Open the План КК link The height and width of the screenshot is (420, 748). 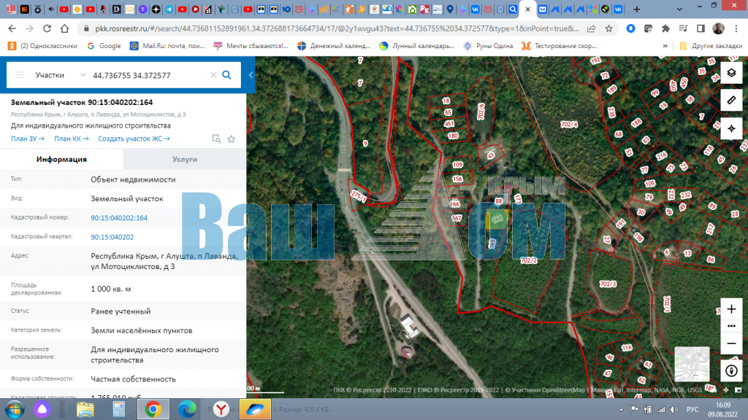pyautogui.click(x=71, y=139)
